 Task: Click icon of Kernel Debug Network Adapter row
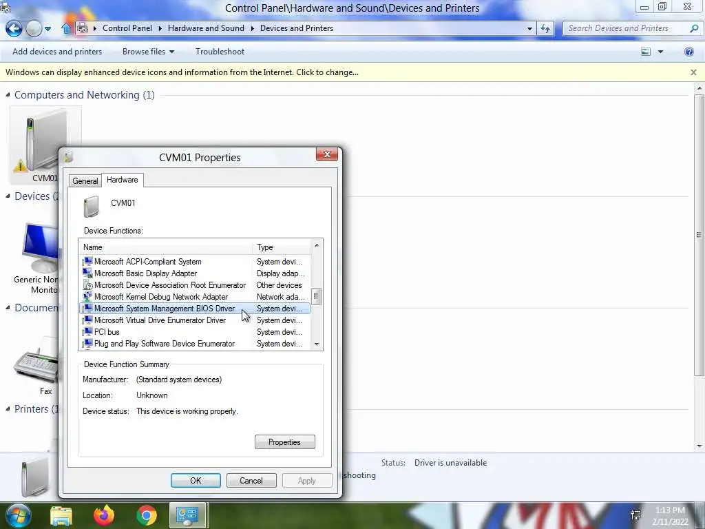pos(87,296)
